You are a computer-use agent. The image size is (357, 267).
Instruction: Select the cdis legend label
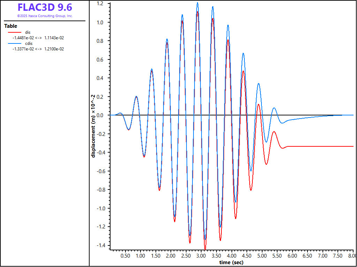point(29,43)
